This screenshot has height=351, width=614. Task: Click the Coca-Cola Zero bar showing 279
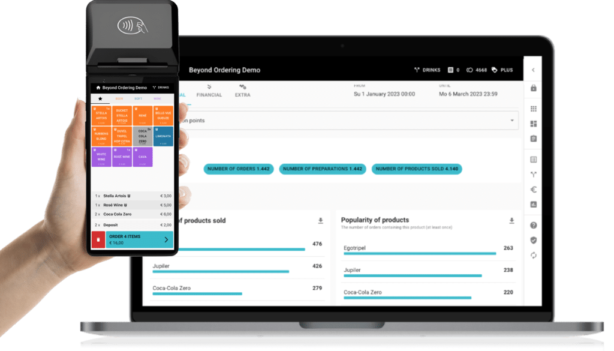click(197, 294)
